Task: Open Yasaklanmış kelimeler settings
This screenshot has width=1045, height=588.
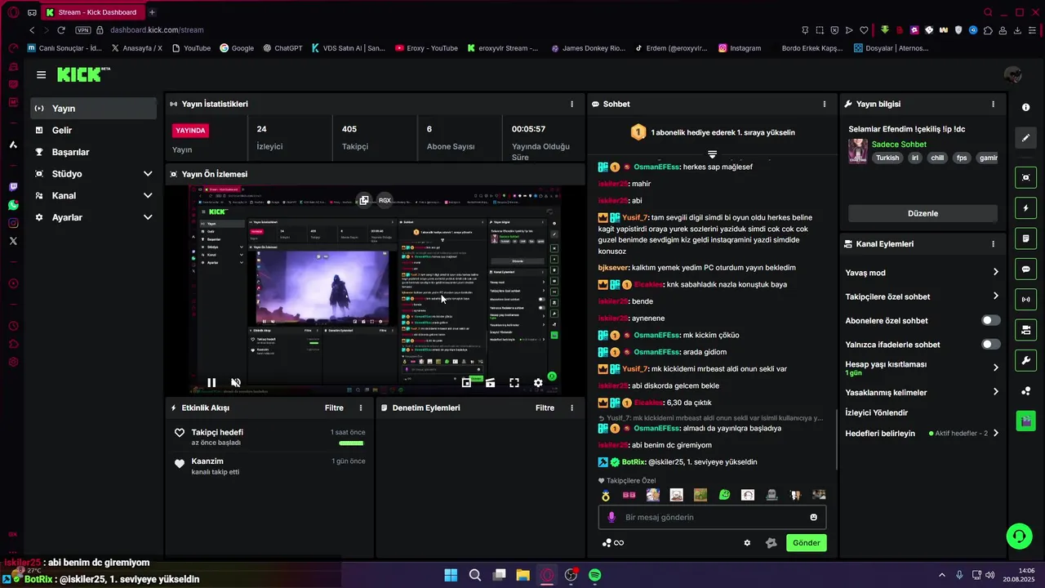Action: pos(995,392)
